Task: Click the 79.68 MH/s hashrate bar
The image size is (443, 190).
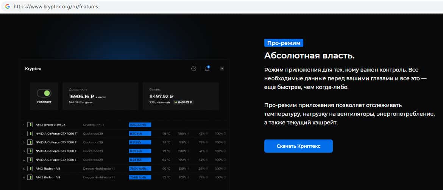Action: 140,177
